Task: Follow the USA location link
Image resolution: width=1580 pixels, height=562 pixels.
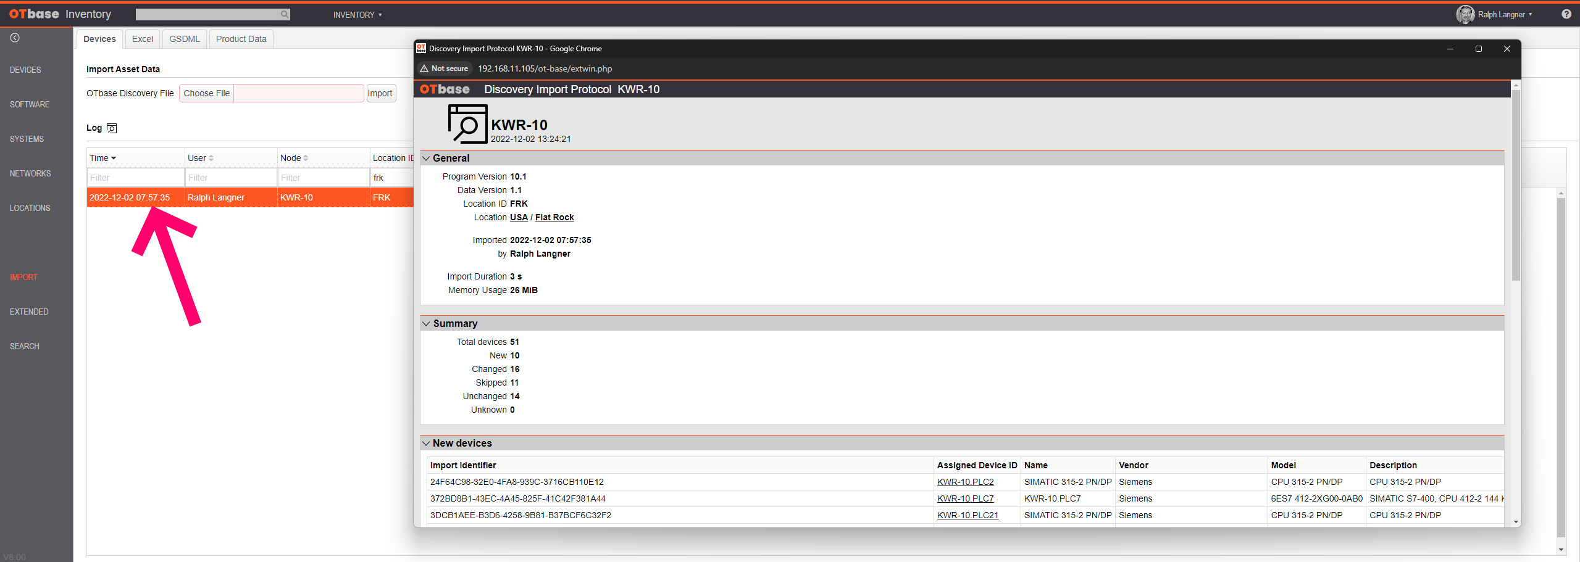Action: pos(519,217)
